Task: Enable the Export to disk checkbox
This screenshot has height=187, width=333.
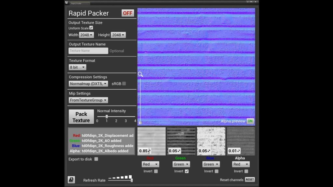Action: (96, 159)
